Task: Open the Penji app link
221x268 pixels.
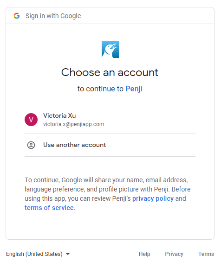Action: [x=134, y=89]
